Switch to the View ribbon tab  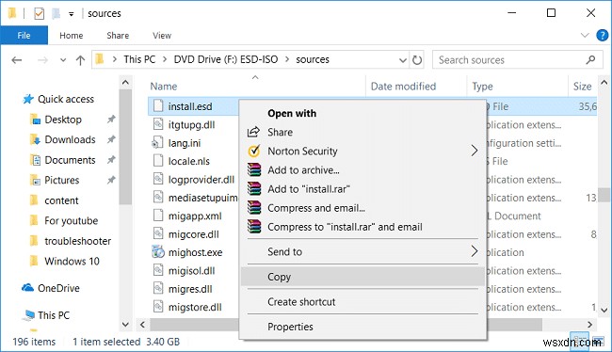point(162,36)
